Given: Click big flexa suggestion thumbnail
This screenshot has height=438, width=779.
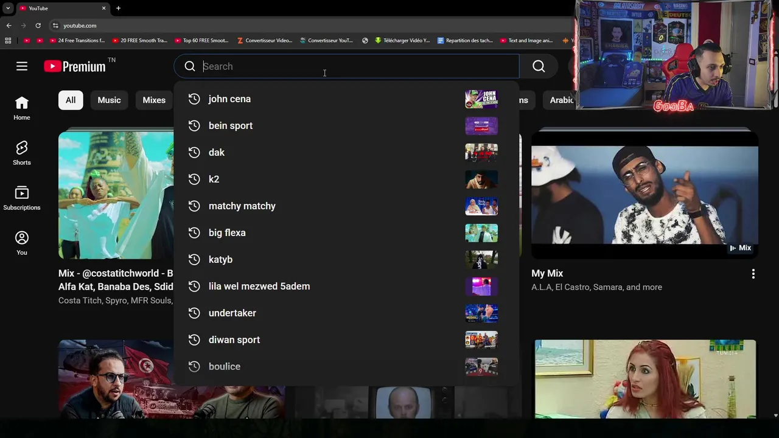Looking at the screenshot, I should click(481, 232).
